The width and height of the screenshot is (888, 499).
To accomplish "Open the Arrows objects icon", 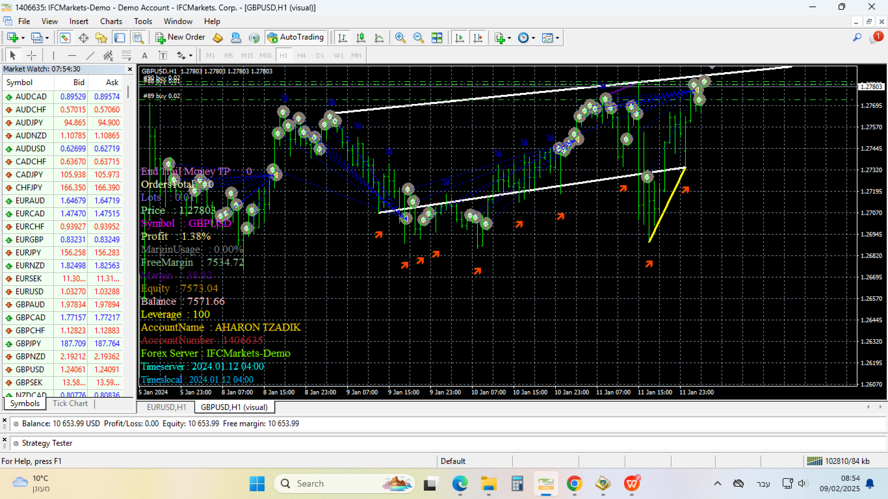I will point(181,55).
